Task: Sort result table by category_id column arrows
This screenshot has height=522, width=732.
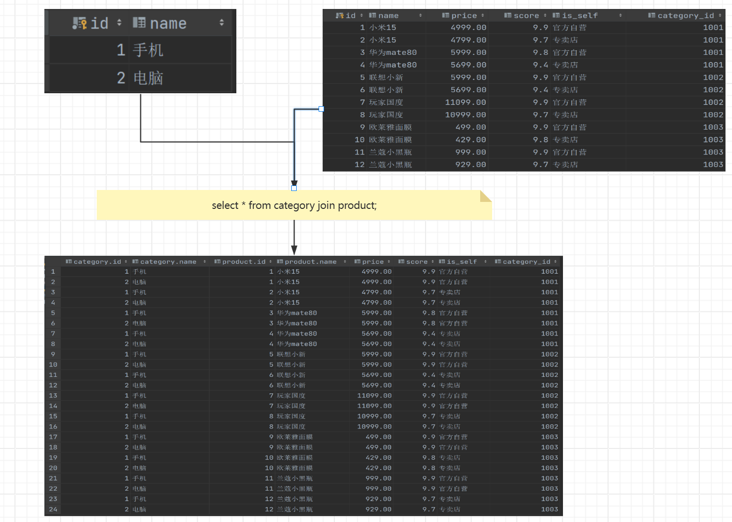Action: 555,261
